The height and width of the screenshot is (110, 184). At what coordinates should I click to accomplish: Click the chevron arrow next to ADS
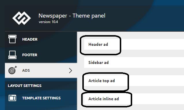coord(71,71)
